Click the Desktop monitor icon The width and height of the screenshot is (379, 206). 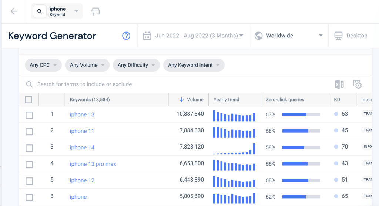(x=338, y=36)
